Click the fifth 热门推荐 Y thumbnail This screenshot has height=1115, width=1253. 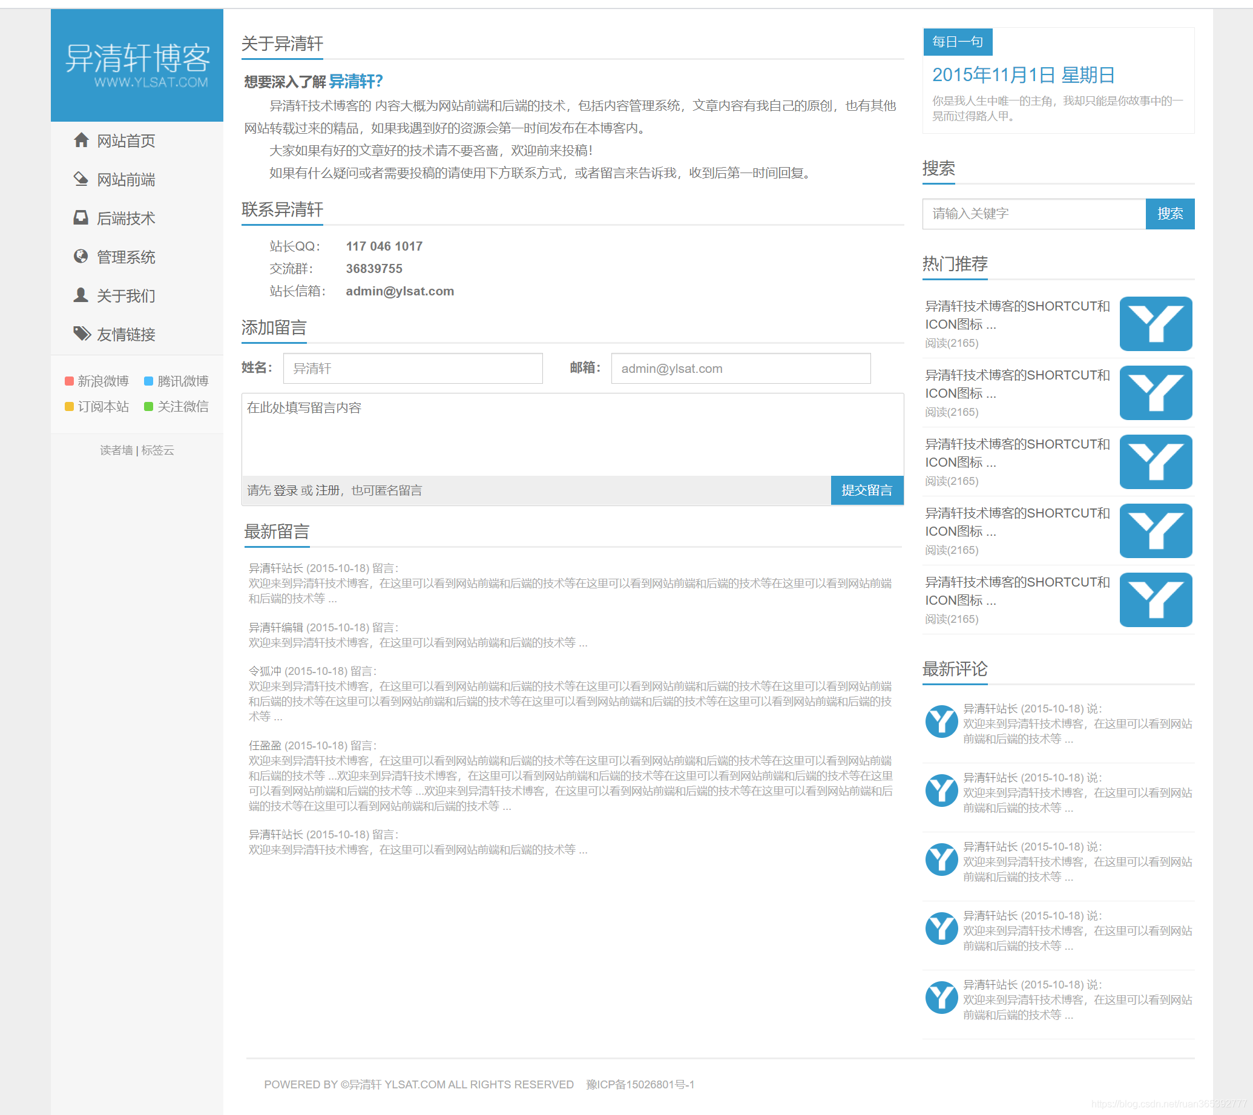[1156, 599]
